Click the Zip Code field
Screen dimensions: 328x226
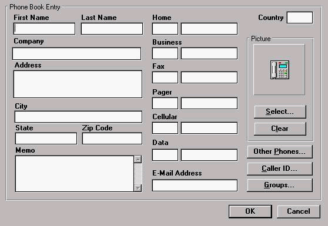[112, 139]
